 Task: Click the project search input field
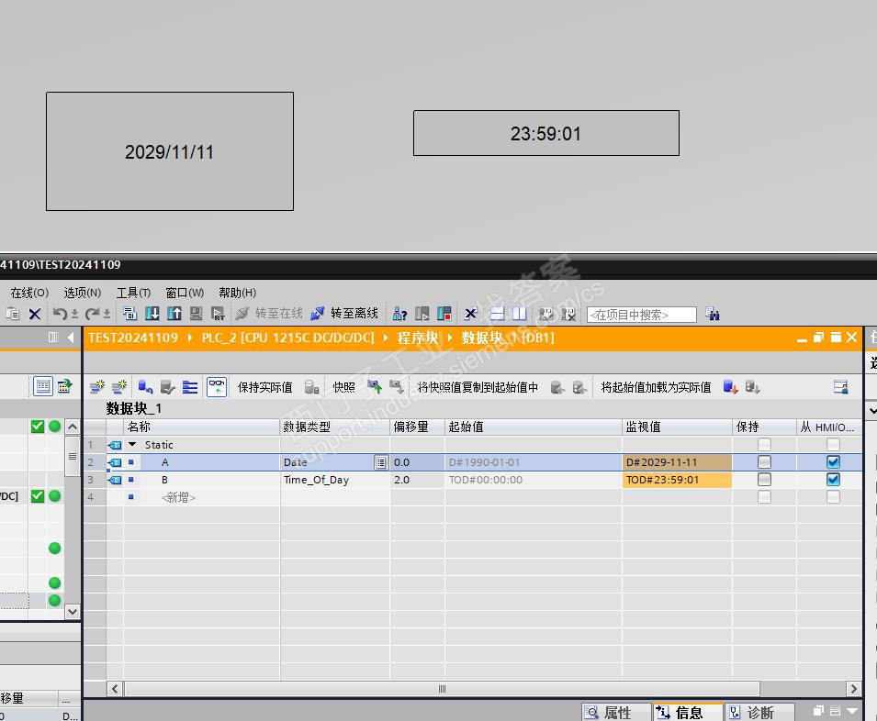(642, 315)
